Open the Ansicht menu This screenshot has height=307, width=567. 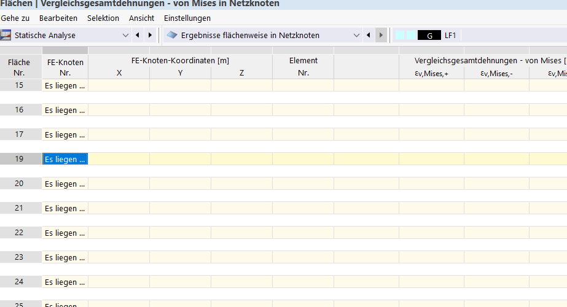(142, 18)
